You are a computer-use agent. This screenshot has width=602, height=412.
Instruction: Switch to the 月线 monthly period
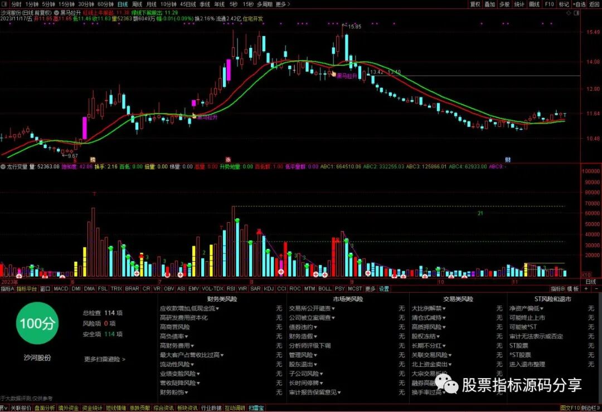151,4
